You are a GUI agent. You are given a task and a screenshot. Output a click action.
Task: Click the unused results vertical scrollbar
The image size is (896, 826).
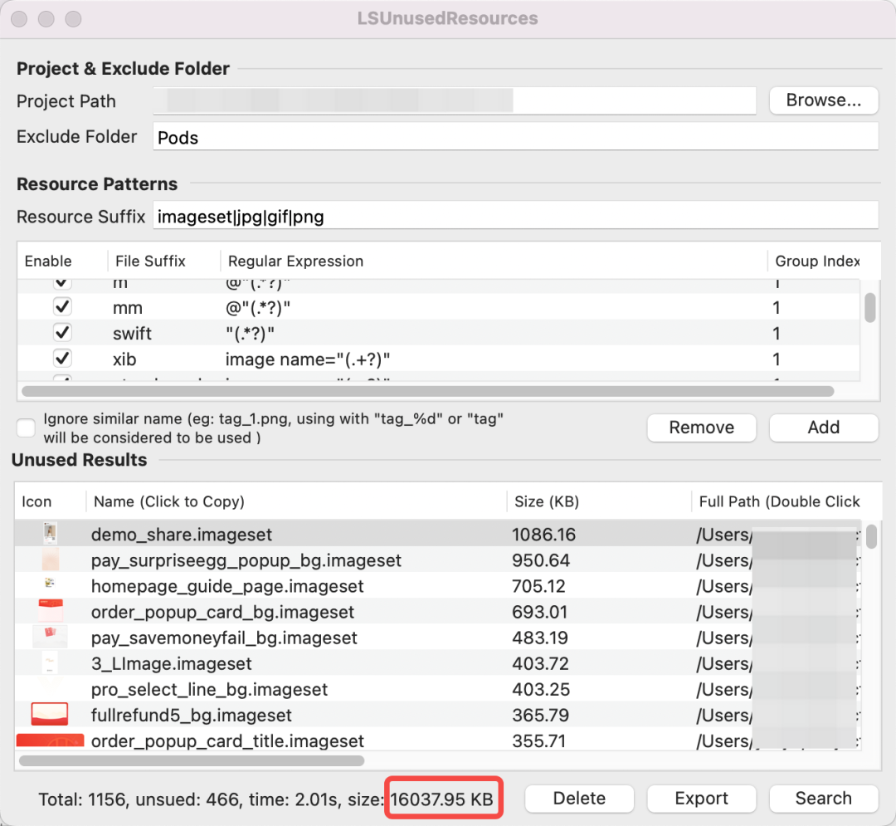pos(872,538)
